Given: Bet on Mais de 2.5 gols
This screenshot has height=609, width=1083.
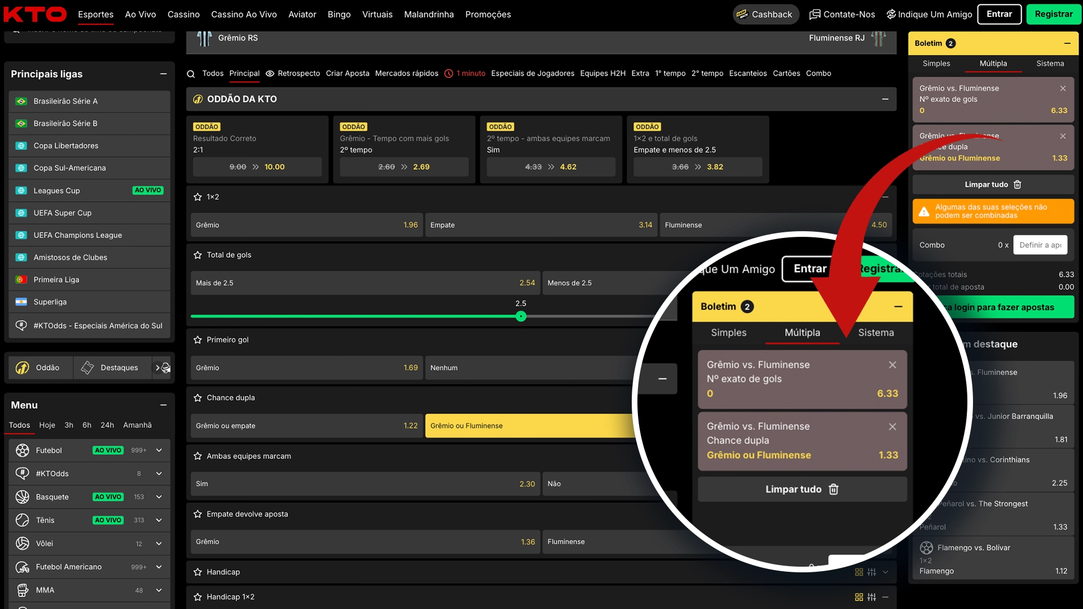Looking at the screenshot, I should click(x=366, y=284).
